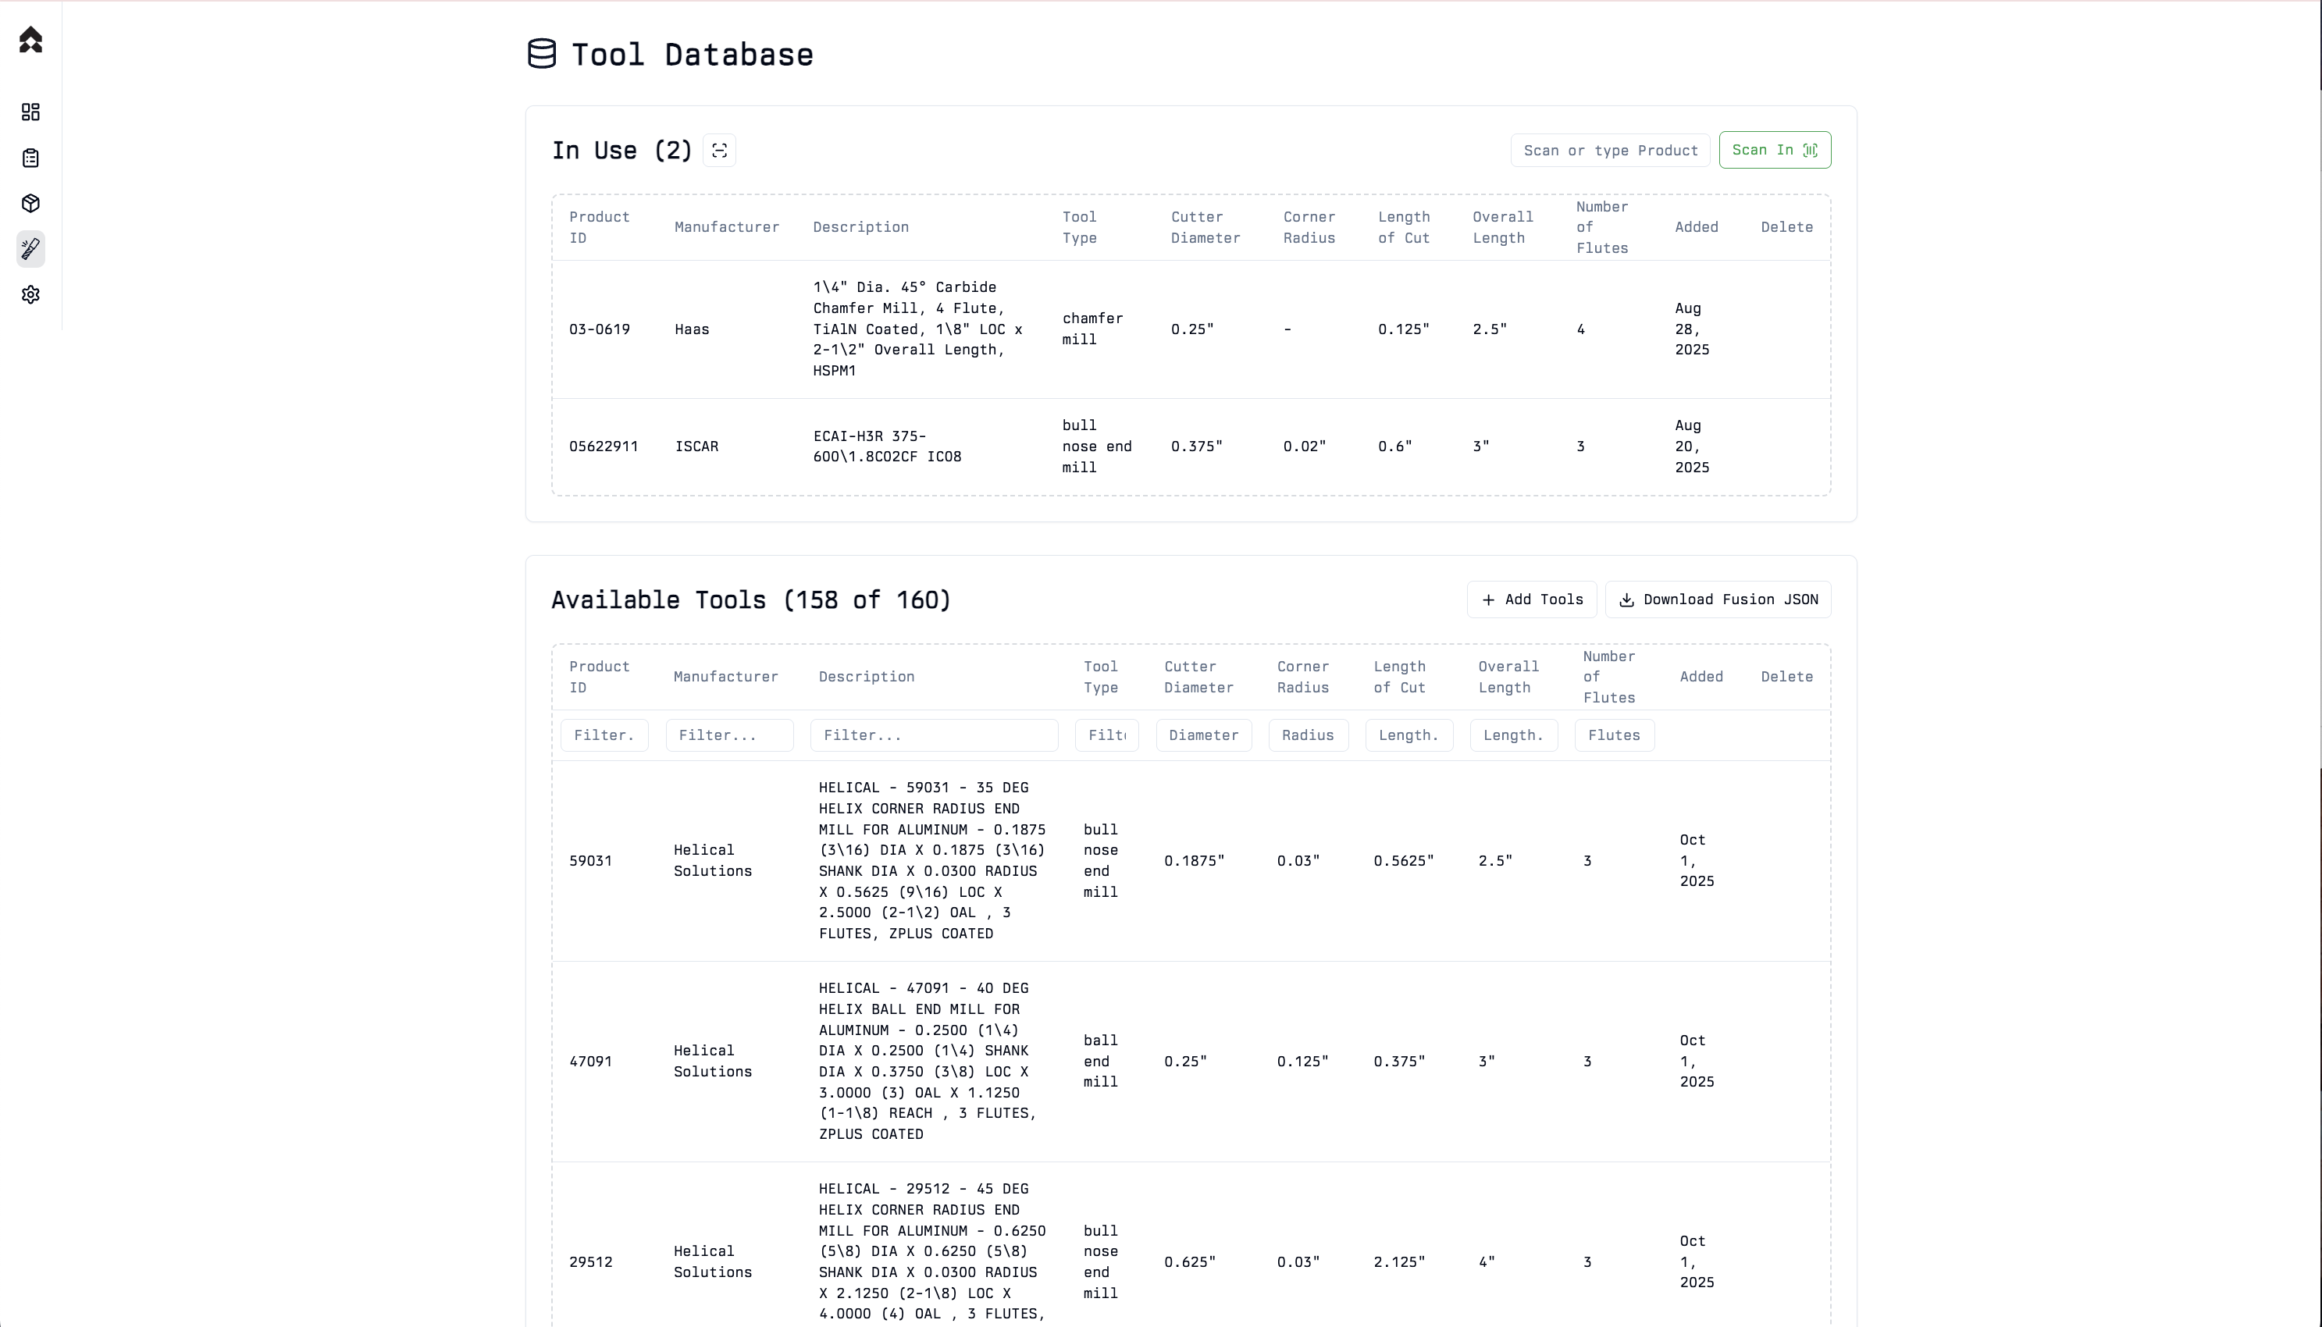Click the Number of Flutes filter field

click(1614, 735)
